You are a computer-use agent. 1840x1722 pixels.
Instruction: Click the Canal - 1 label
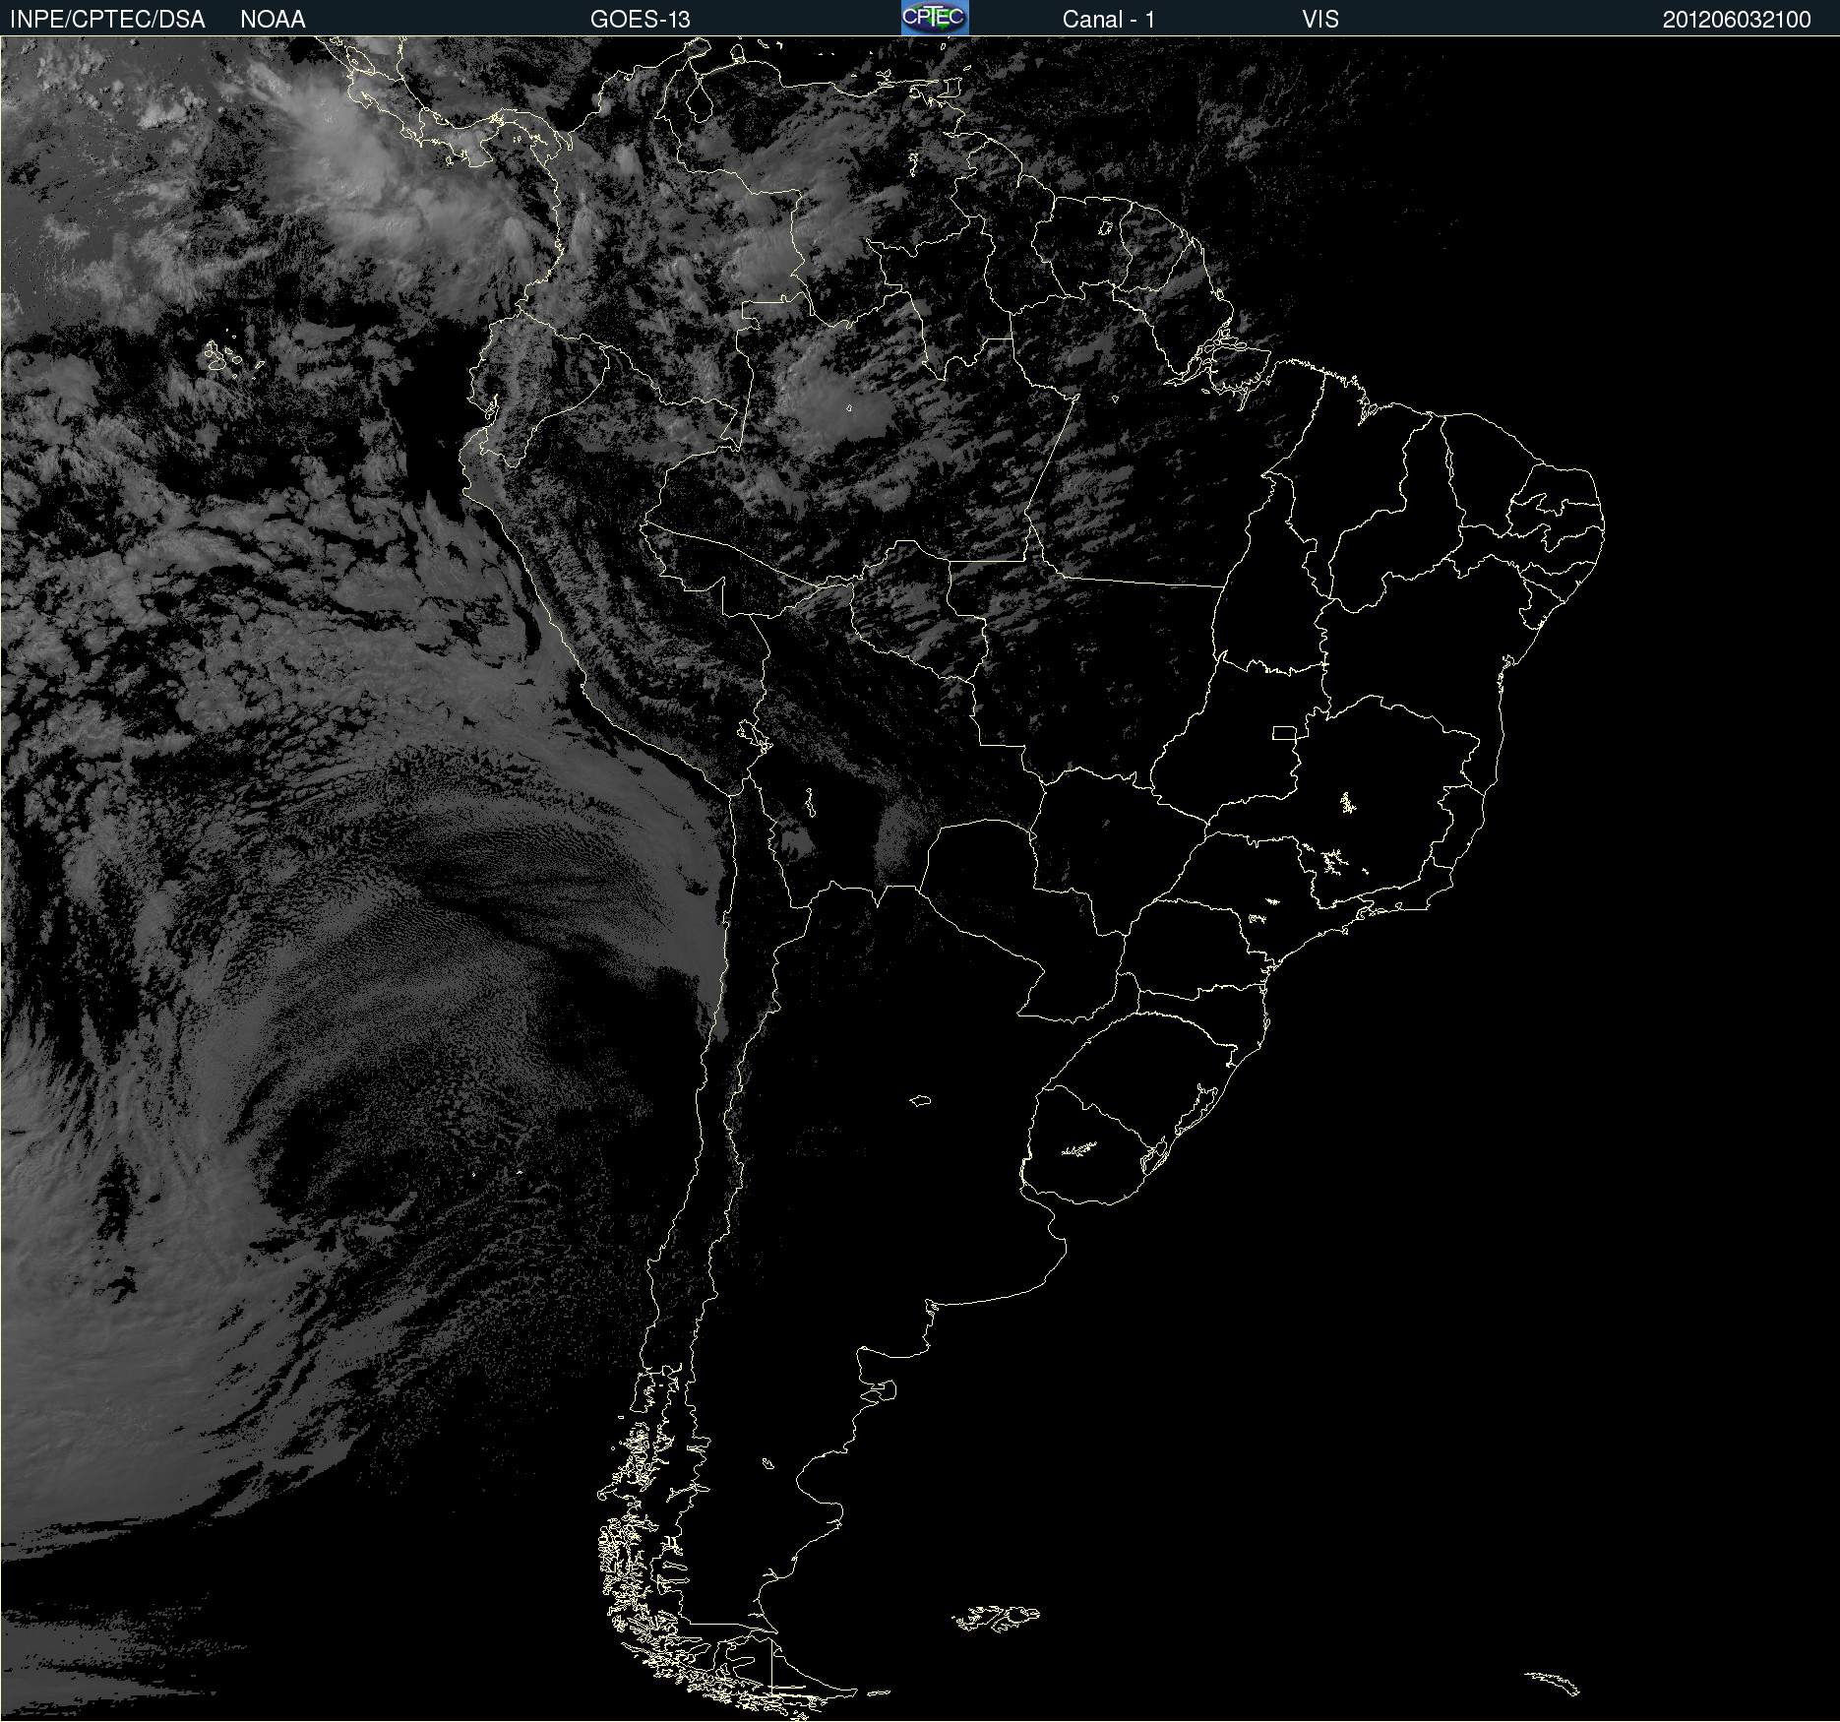click(x=1108, y=20)
